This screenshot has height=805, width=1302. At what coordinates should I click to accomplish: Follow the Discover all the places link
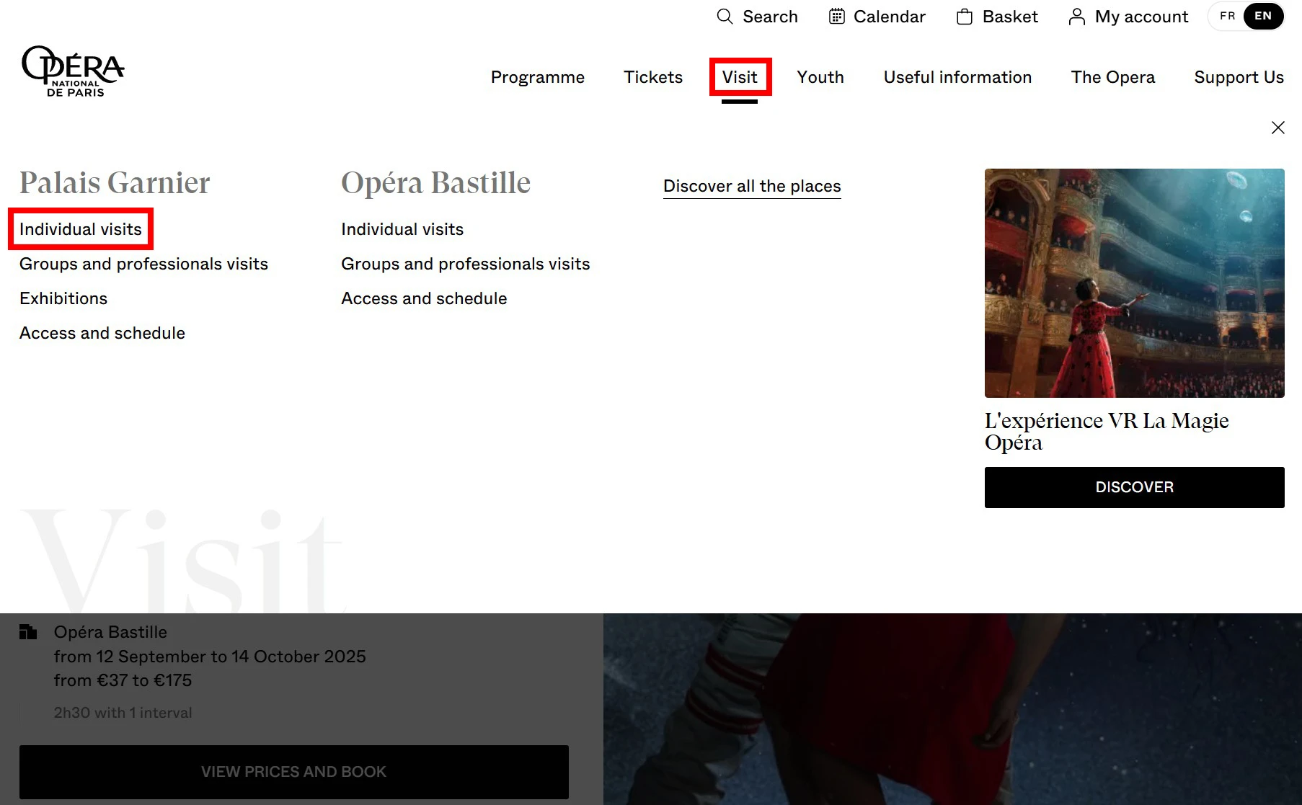pyautogui.click(x=751, y=186)
